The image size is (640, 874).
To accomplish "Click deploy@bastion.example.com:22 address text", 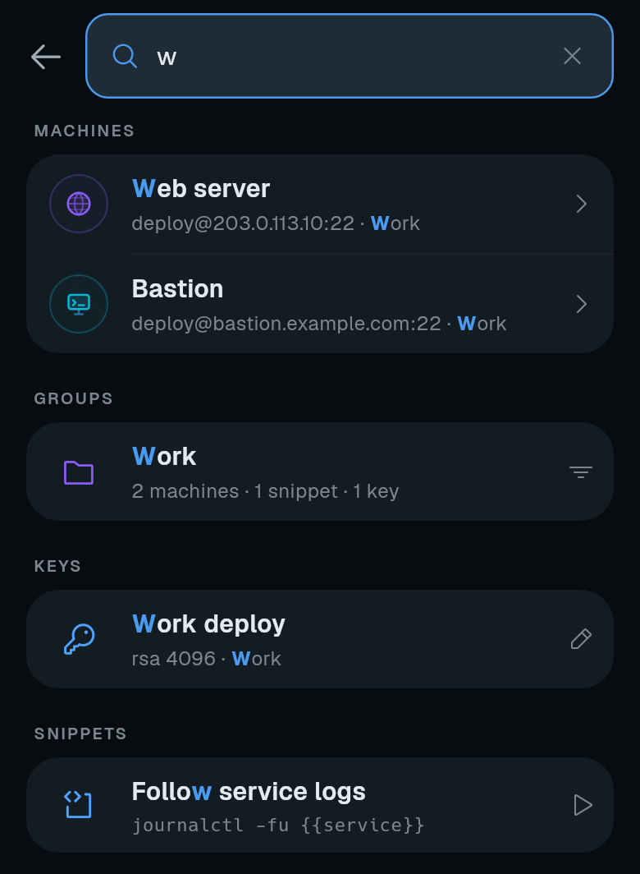I will (286, 324).
